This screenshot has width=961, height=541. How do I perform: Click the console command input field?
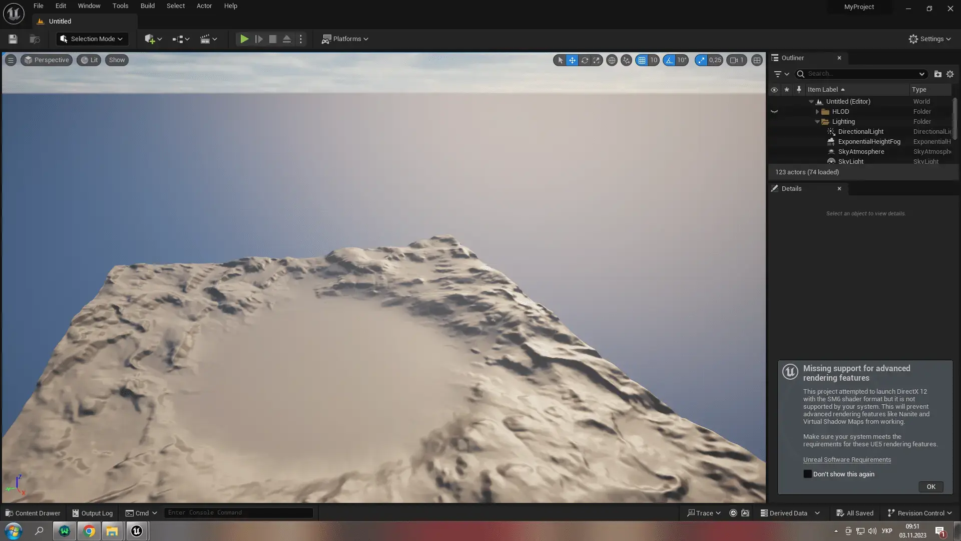coord(239,512)
